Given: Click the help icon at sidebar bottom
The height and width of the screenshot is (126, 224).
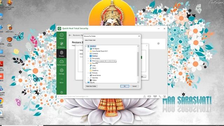Looking at the screenshot, I should (x=62, y=92).
